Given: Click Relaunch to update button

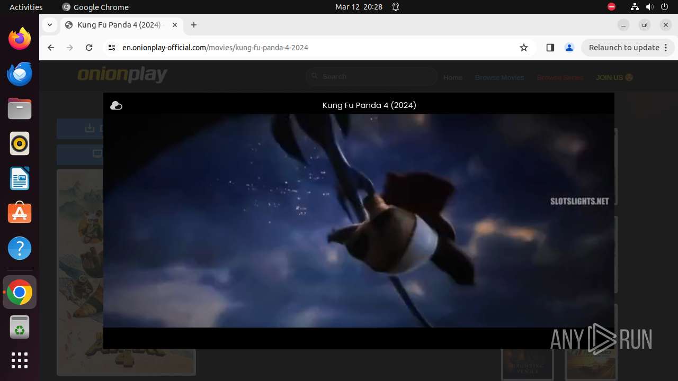Looking at the screenshot, I should pos(624,48).
